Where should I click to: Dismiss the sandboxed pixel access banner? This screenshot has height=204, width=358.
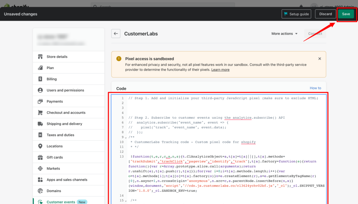(x=320, y=59)
